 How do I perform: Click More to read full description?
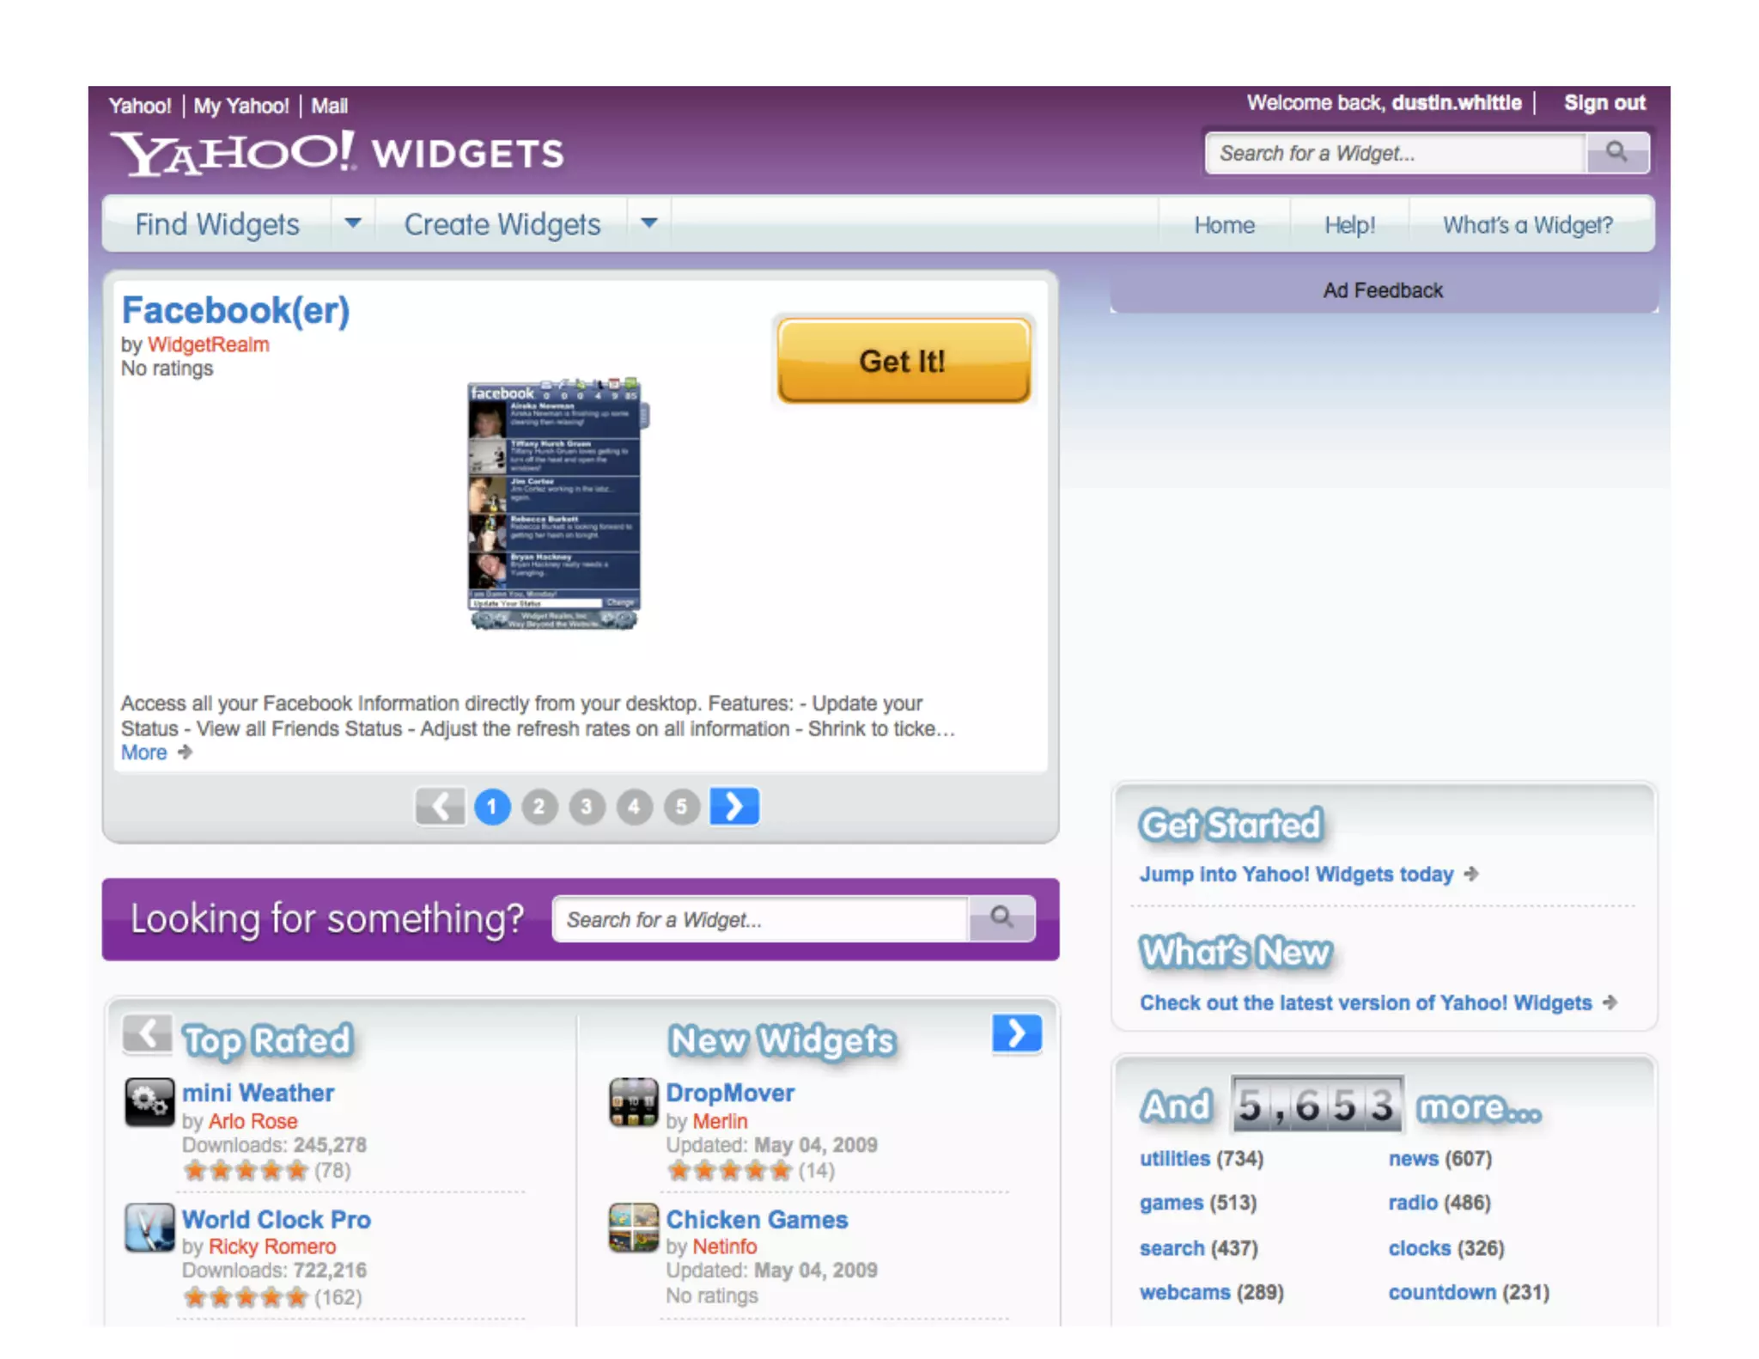pyautogui.click(x=143, y=753)
